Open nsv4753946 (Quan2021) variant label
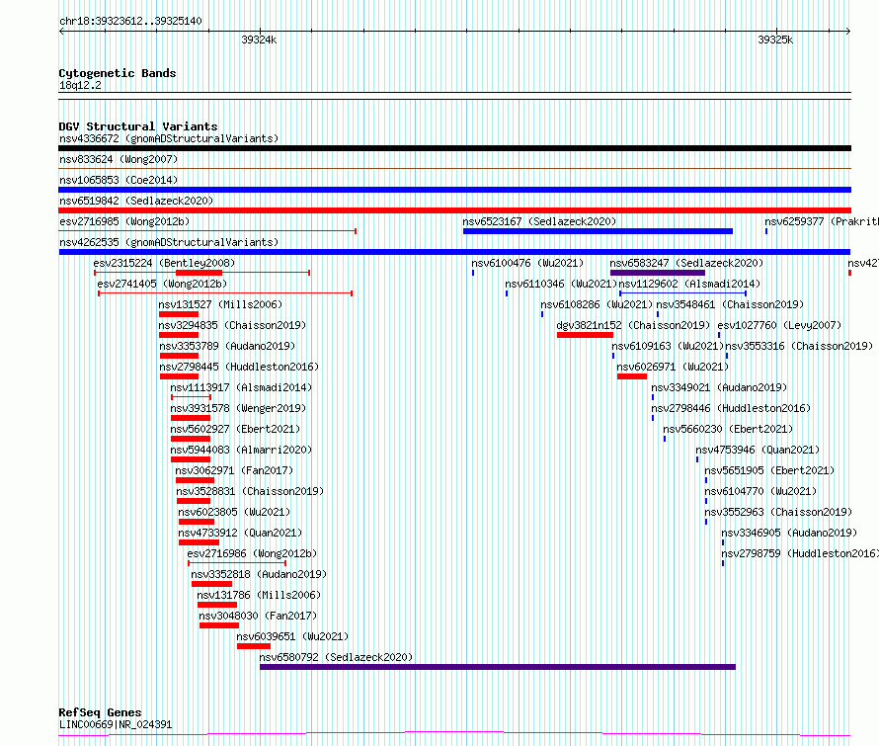This screenshot has width=879, height=746. click(758, 450)
